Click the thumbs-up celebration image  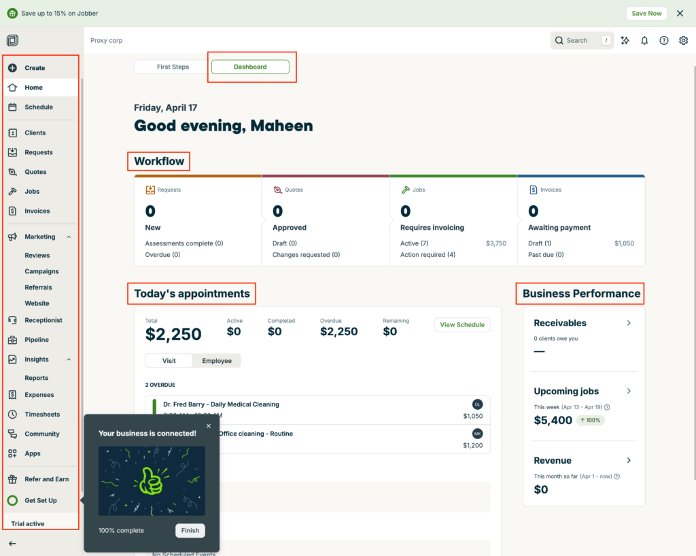(152, 481)
